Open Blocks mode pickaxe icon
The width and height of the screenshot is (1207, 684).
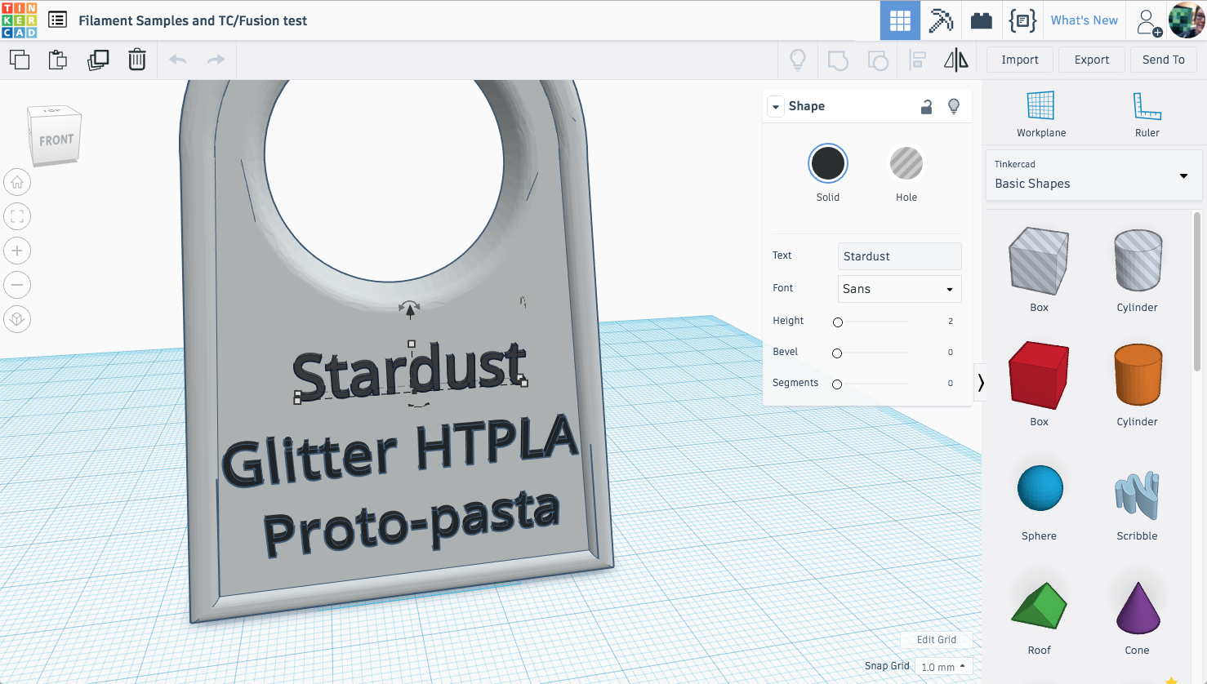coord(941,20)
